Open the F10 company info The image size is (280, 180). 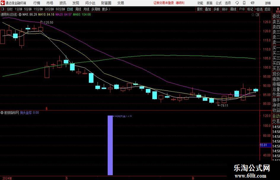point(242,9)
